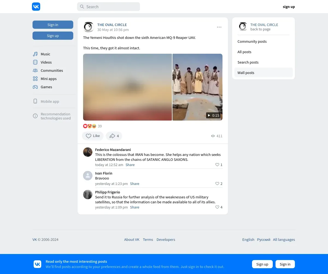The height and width of the screenshot is (274, 328).
Task: Open Terms footer link
Action: tap(148, 239)
